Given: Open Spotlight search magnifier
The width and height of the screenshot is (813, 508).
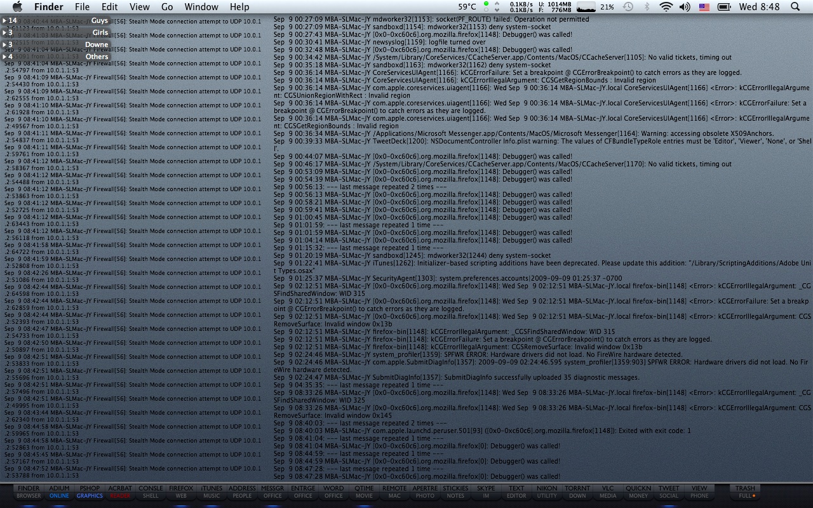Looking at the screenshot, I should [795, 7].
